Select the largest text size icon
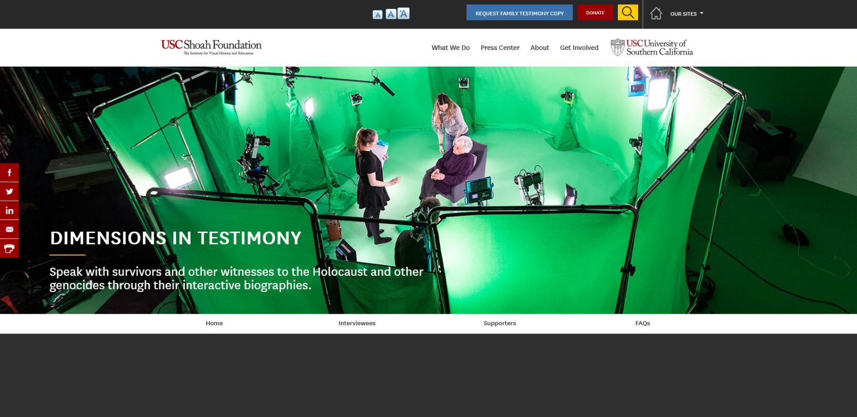857x417 pixels. [403, 13]
